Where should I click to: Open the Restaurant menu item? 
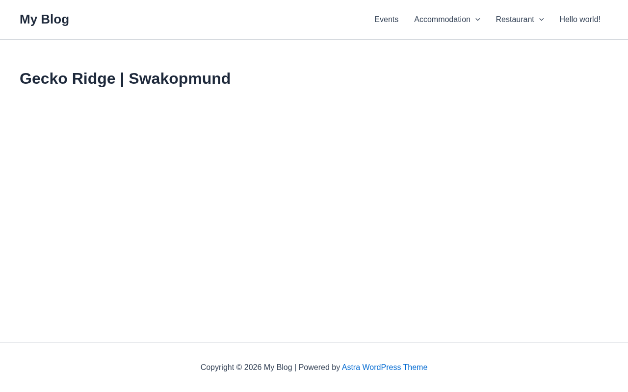520,20
